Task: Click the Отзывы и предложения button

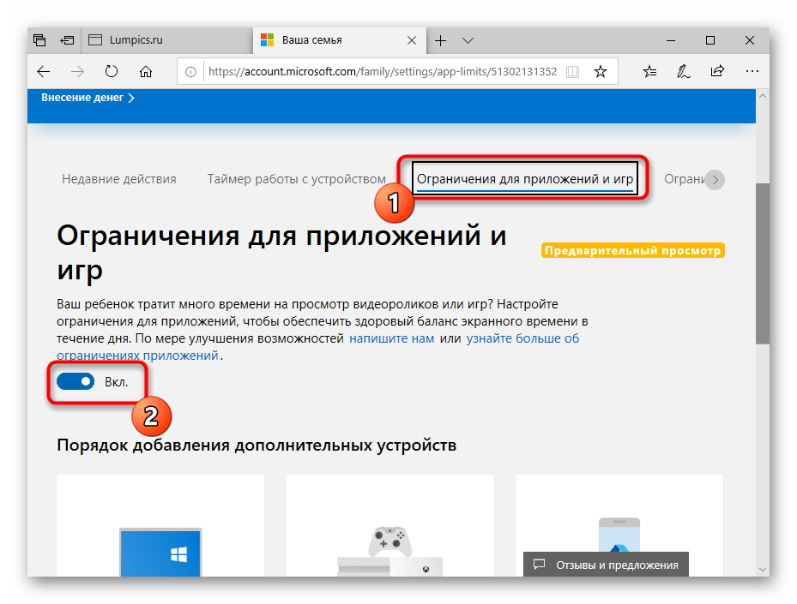Action: point(605,564)
